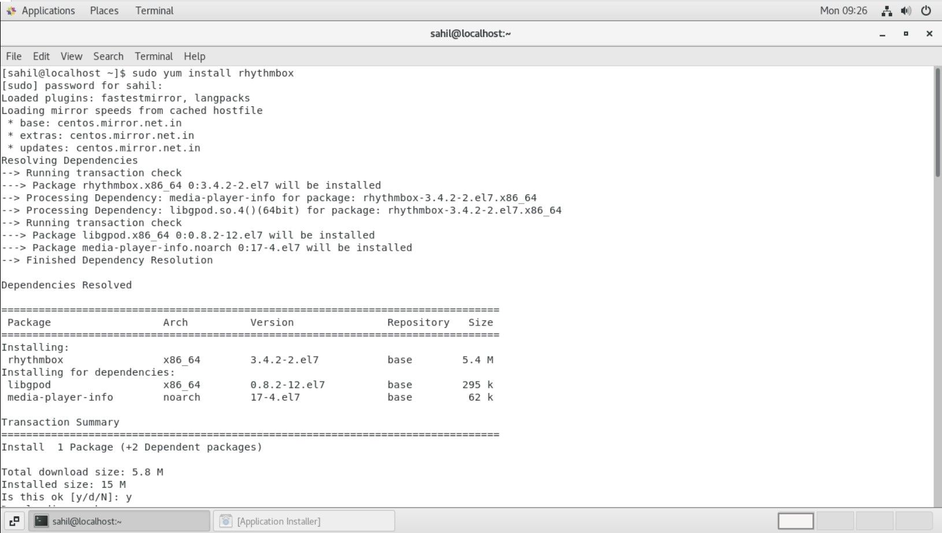Click the power icon at top right
942x533 pixels.
(x=925, y=10)
